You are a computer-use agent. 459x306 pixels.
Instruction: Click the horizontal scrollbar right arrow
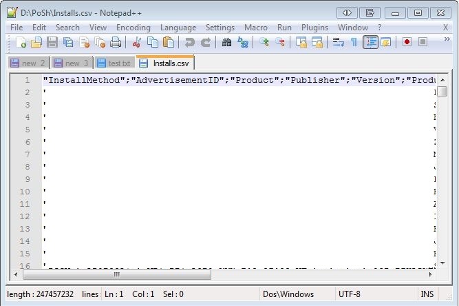point(430,274)
